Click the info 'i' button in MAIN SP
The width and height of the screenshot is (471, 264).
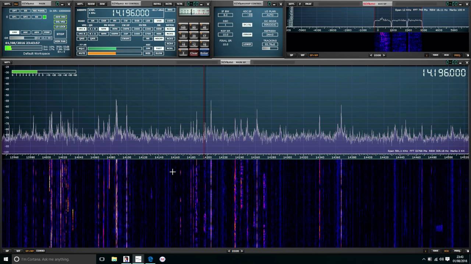(426, 251)
